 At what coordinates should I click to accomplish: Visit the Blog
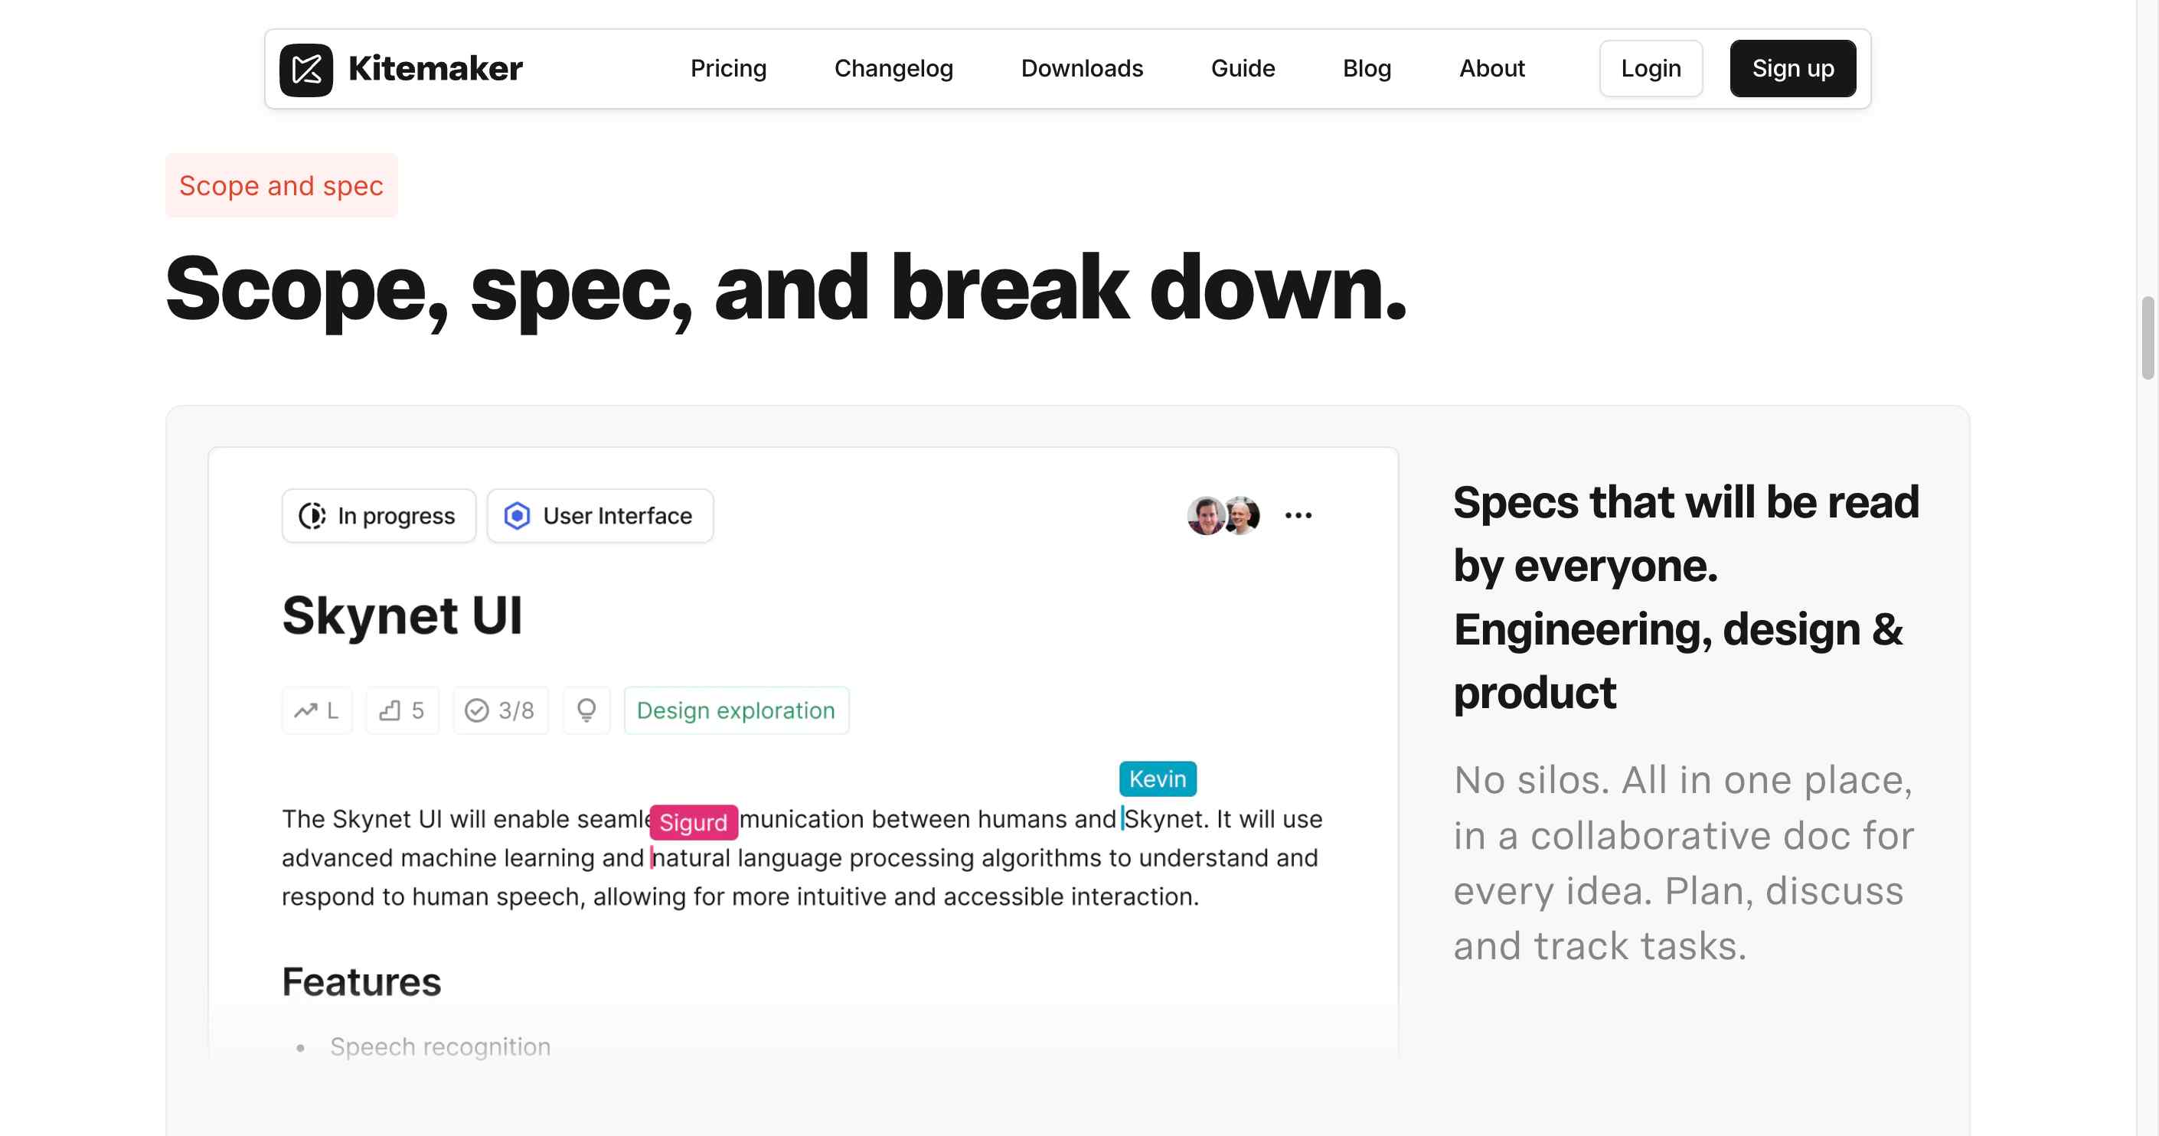[x=1367, y=69]
